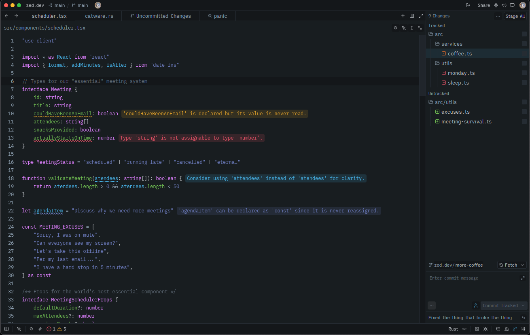This screenshot has width=530, height=335.
Task: Open editor controls sliders icon
Action: tap(420, 28)
